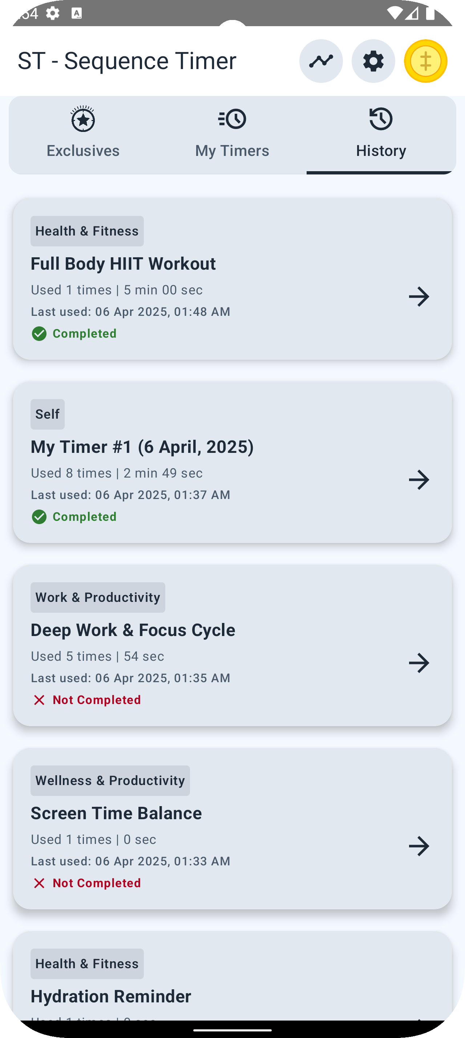
Task: Open Full Body HIIT Workout arrow
Action: pos(419,297)
